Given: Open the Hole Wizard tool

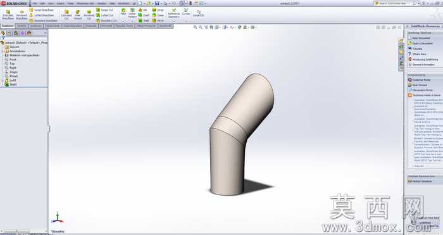Looking at the screenshot, I should pos(78,15).
